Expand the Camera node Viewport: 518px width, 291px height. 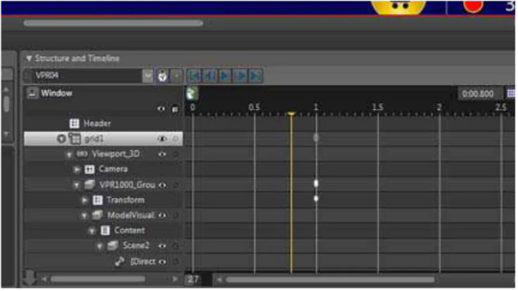pyautogui.click(x=77, y=169)
